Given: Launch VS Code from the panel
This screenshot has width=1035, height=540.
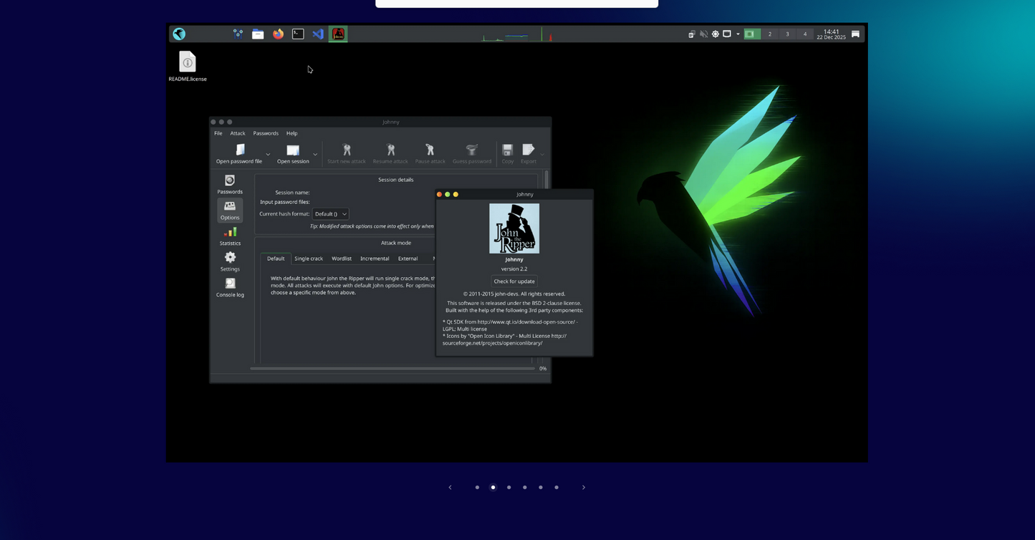Looking at the screenshot, I should coord(318,34).
